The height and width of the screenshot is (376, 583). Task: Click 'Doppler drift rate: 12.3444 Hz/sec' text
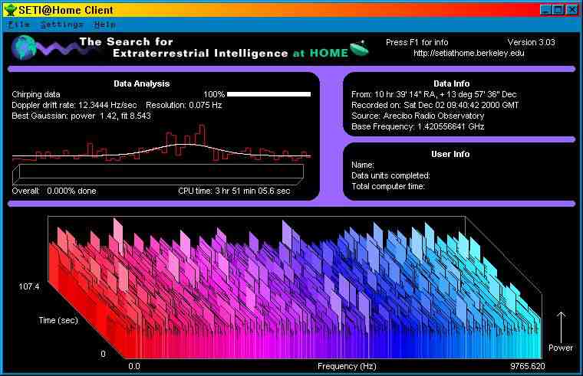click(74, 105)
